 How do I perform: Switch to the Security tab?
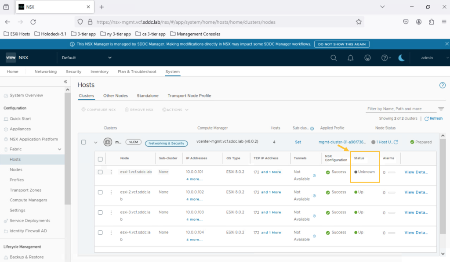coord(73,72)
